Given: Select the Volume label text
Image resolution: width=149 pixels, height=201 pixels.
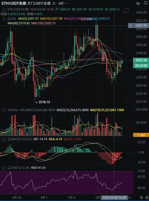Looking at the screenshot, I should (x=13, y=110).
